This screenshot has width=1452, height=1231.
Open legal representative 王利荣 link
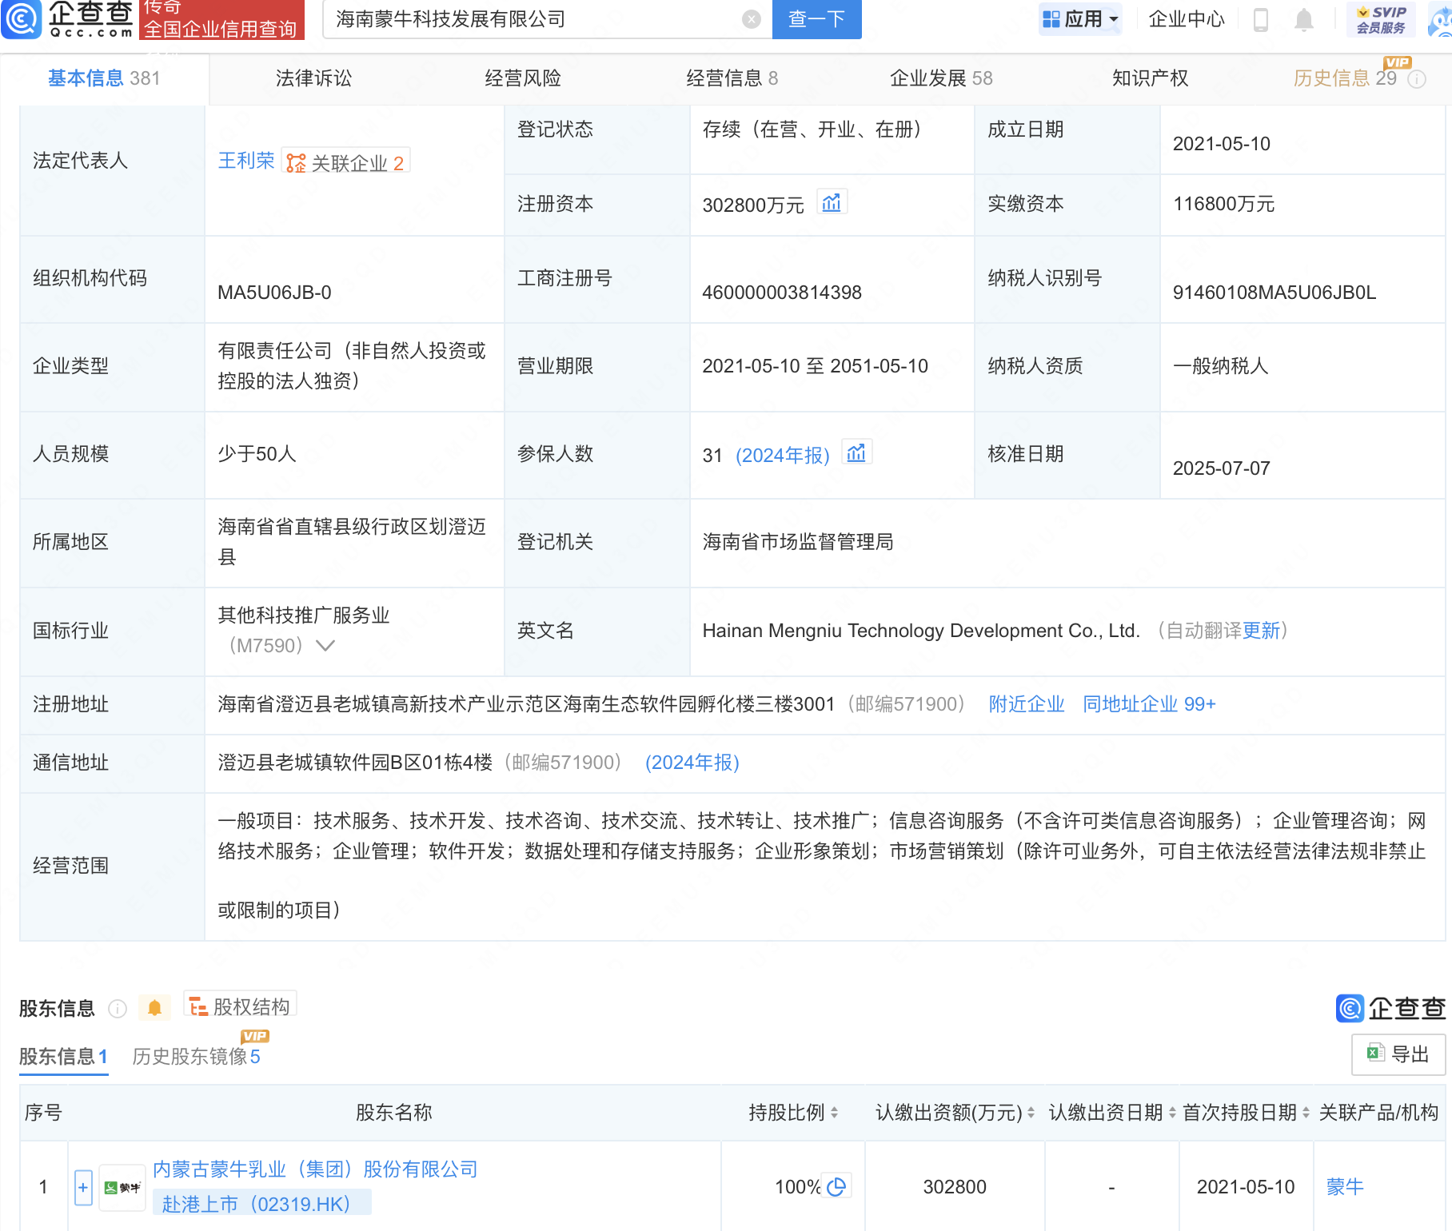pos(246,161)
